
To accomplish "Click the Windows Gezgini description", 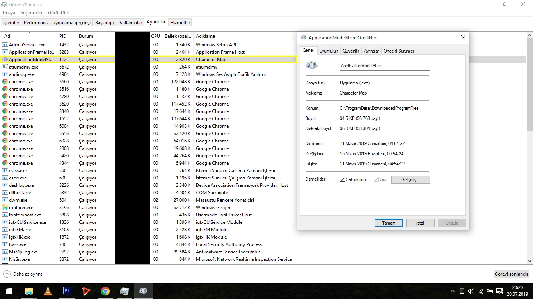I will [213, 208].
